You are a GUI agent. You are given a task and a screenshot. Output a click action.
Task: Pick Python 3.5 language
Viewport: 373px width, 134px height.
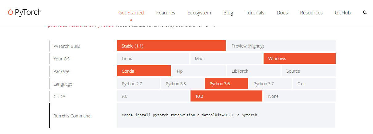[x=182, y=83]
